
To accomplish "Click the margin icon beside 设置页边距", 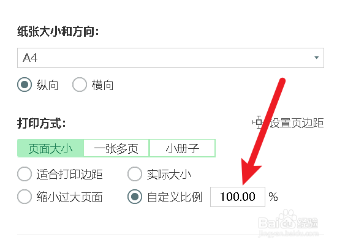I will [x=258, y=123].
